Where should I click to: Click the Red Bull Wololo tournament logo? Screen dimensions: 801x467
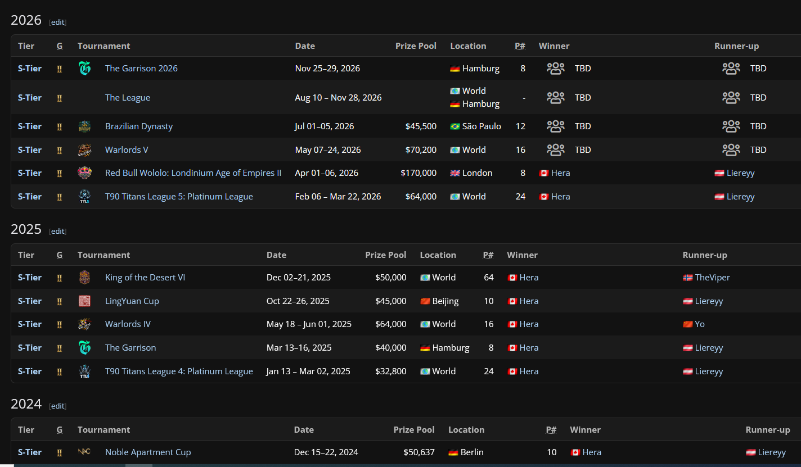click(84, 173)
